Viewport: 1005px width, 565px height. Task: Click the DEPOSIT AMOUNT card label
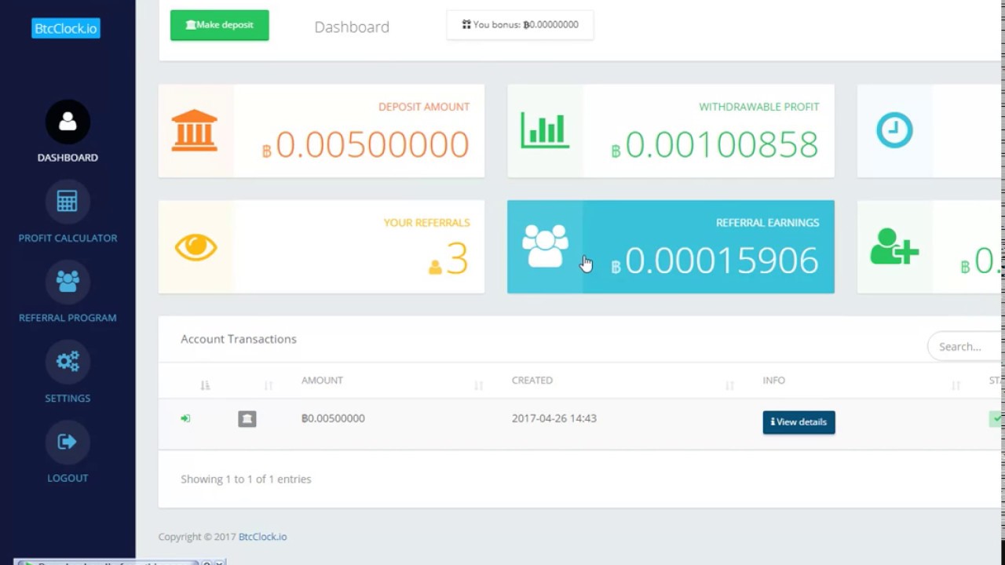[x=424, y=107]
